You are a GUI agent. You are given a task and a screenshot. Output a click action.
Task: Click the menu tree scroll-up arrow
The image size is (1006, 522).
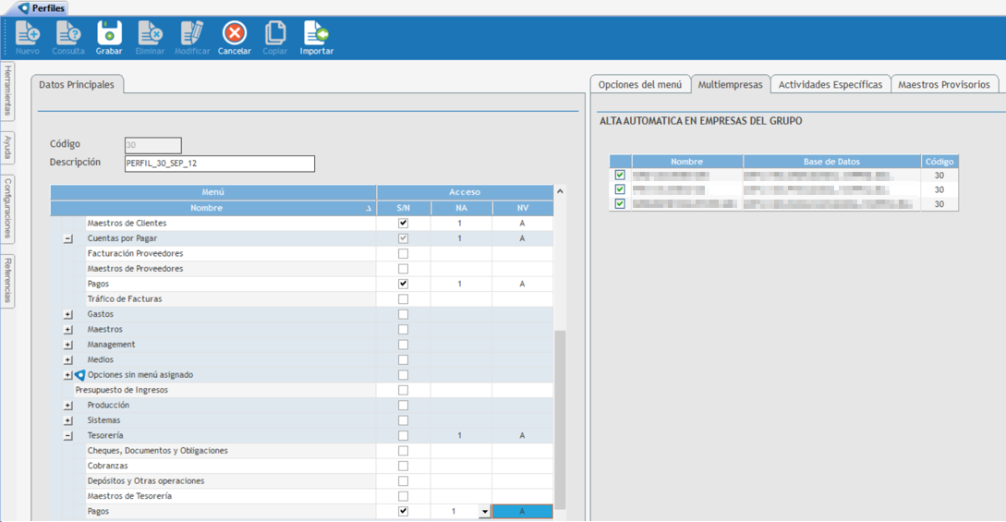pyautogui.click(x=560, y=192)
